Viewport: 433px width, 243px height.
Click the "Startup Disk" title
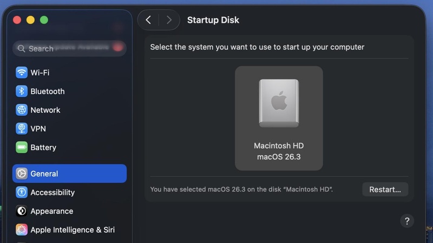(x=213, y=20)
